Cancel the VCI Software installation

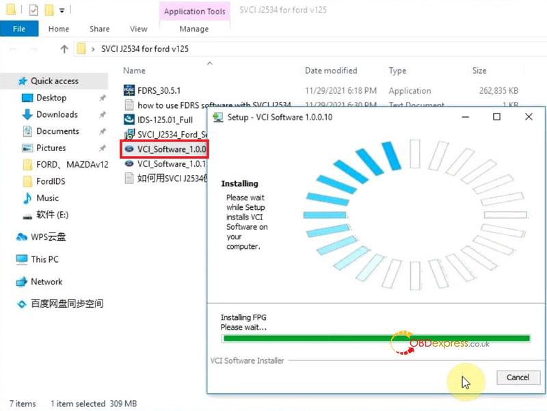[x=518, y=377]
